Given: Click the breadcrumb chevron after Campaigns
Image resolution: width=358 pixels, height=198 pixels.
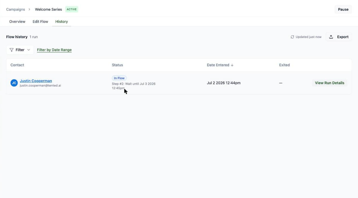Looking at the screenshot, I should pos(29,9).
